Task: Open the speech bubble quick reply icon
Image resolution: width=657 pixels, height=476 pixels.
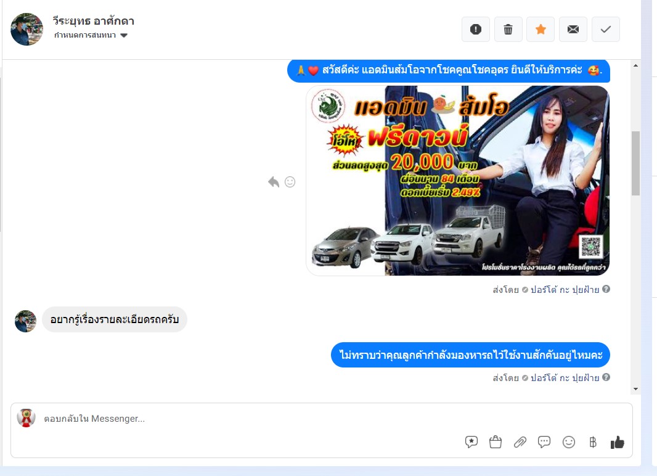Action: pos(544,442)
